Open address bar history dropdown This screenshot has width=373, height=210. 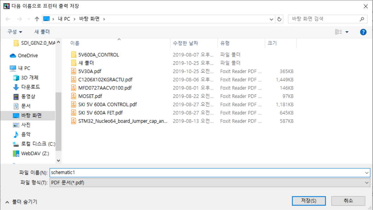(271, 19)
